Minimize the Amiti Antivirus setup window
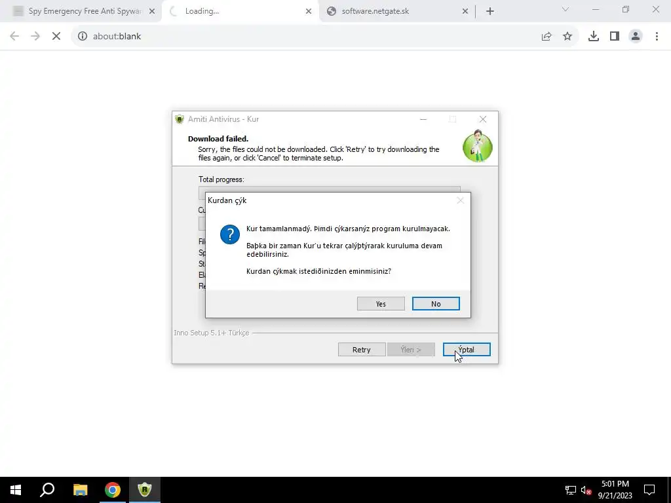The width and height of the screenshot is (671, 503). click(423, 119)
